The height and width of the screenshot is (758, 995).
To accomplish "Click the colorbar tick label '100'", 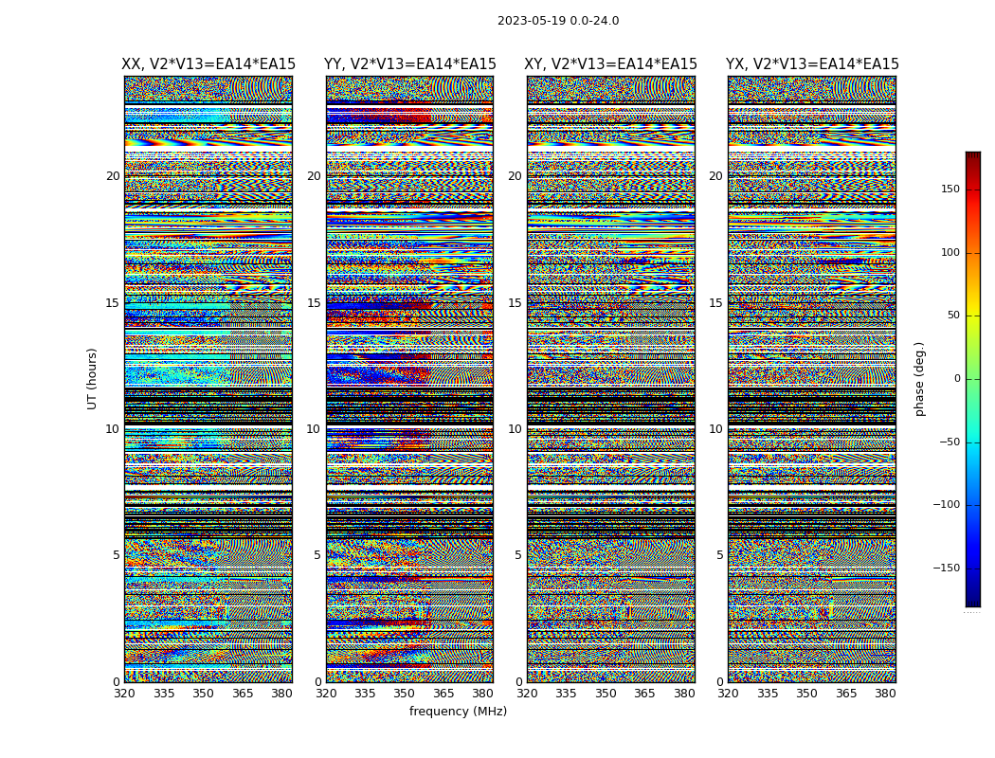I will pyautogui.click(x=950, y=252).
